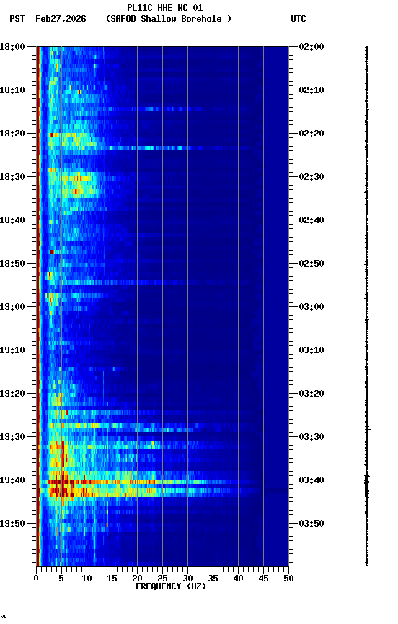The image size is (398, 624).
Task: Click the 'PST' timezone label
Action: click(17, 19)
